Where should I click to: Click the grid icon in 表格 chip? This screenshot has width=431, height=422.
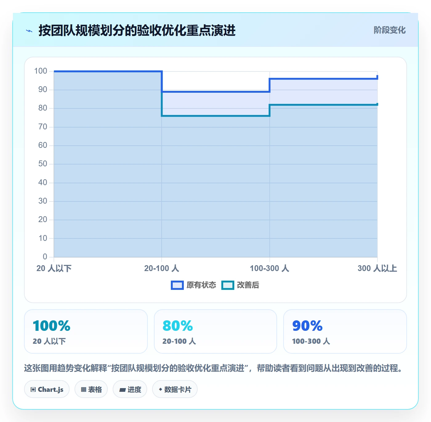(83, 390)
